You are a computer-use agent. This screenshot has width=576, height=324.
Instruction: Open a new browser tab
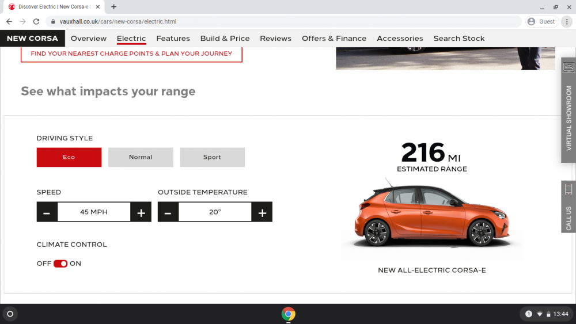[x=114, y=6]
